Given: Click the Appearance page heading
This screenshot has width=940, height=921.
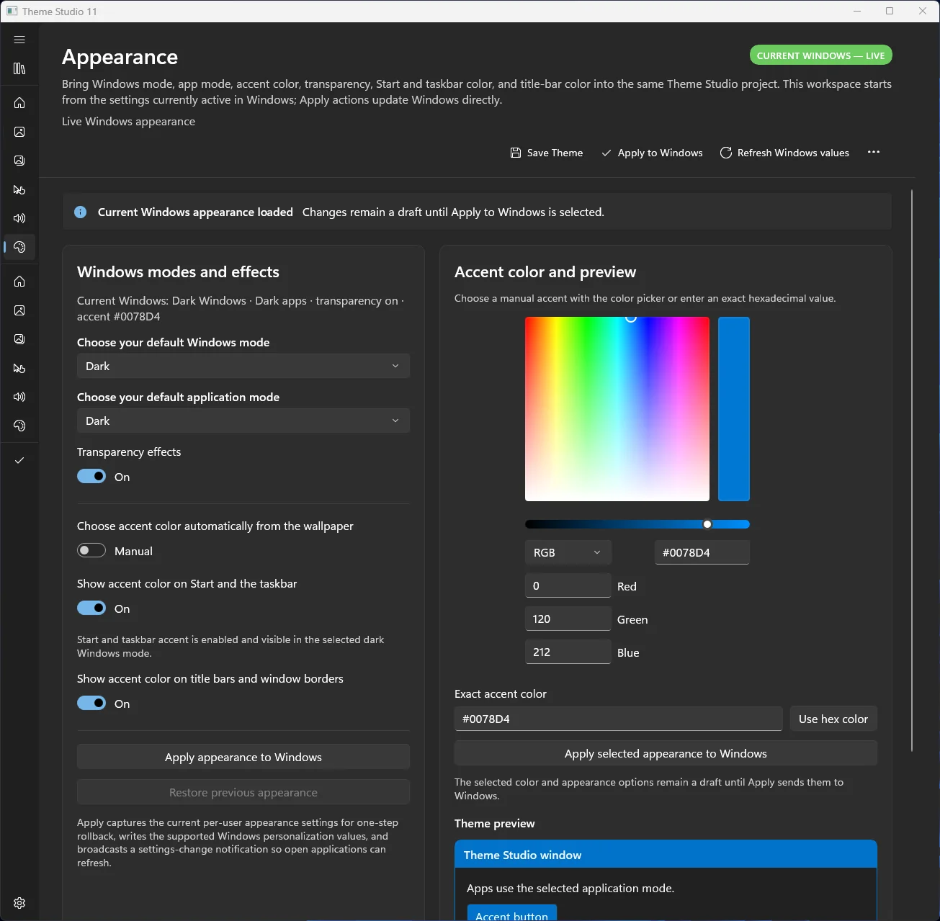Looking at the screenshot, I should click(x=120, y=57).
